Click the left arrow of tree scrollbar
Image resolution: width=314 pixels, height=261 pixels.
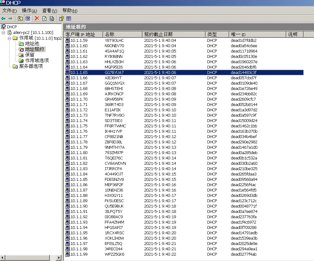(3, 258)
